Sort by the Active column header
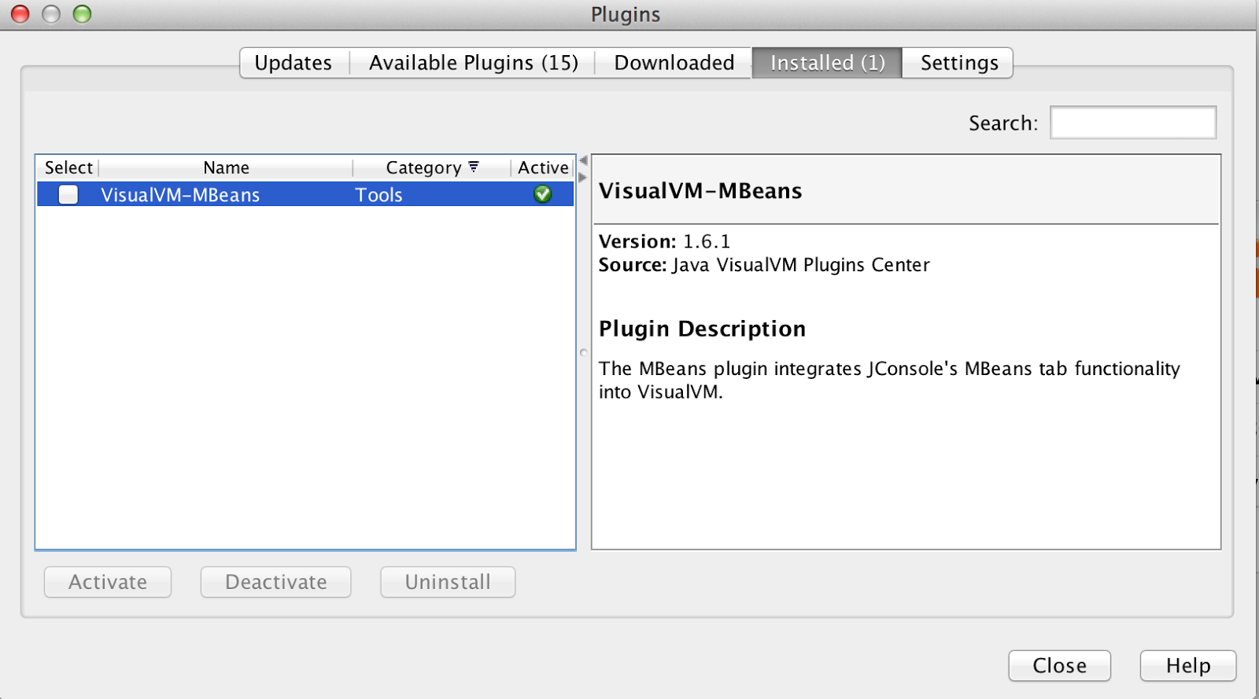Viewport: 1259px width, 699px height. pos(543,167)
